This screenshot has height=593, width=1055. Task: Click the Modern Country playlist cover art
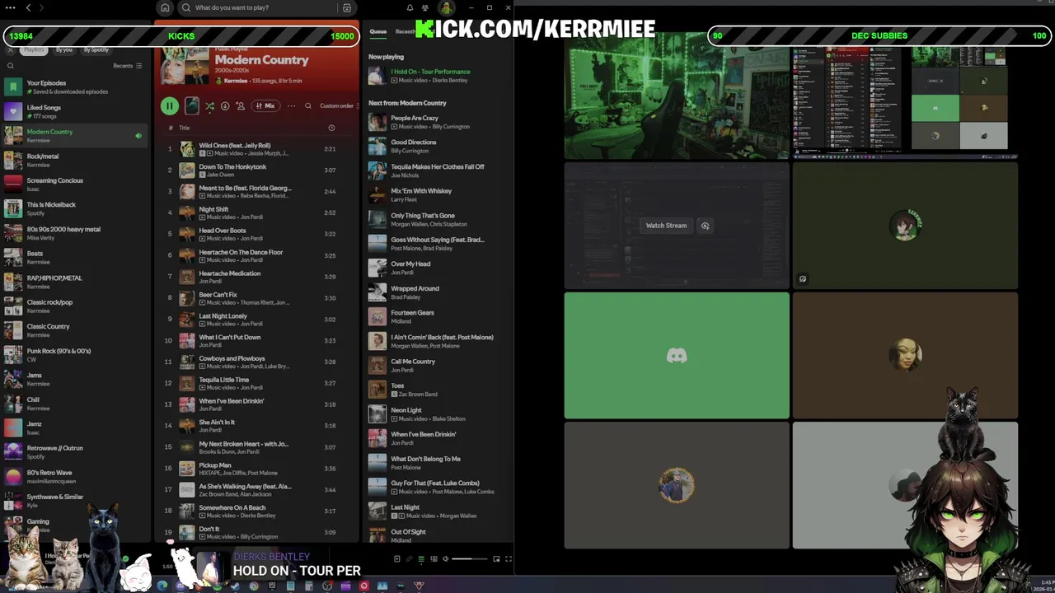[x=185, y=64]
